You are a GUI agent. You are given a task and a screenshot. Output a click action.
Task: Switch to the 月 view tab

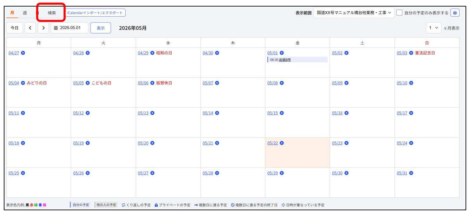12,13
